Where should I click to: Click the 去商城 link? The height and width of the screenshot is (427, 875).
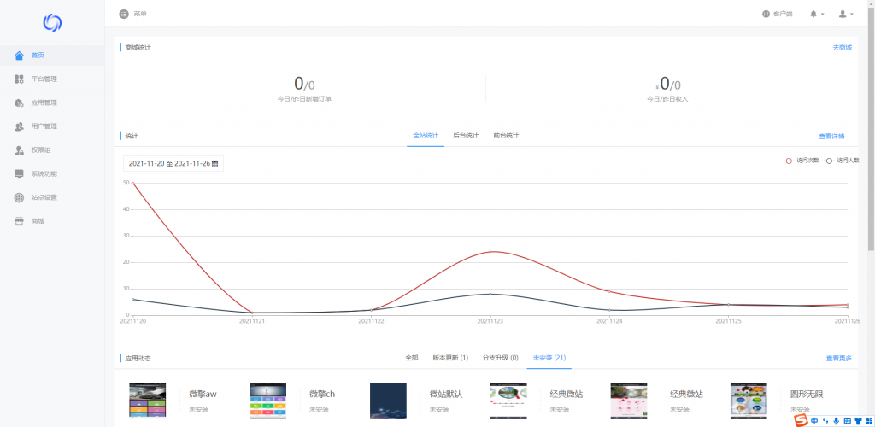click(x=842, y=48)
